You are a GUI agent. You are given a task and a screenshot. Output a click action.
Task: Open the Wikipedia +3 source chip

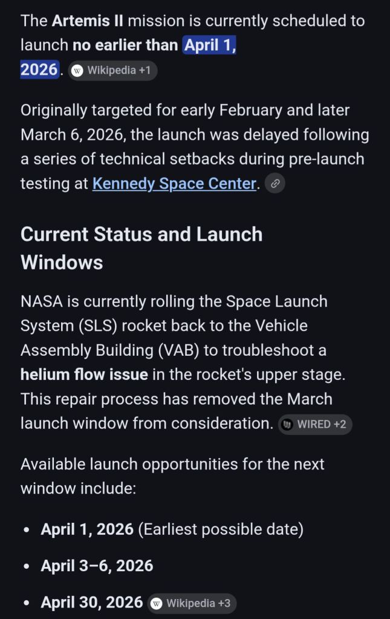pyautogui.click(x=192, y=603)
